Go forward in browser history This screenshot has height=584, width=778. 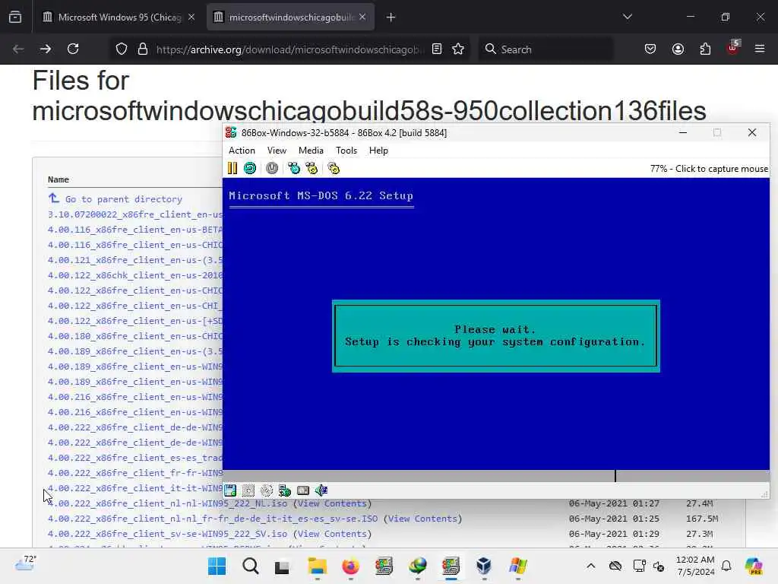45,49
